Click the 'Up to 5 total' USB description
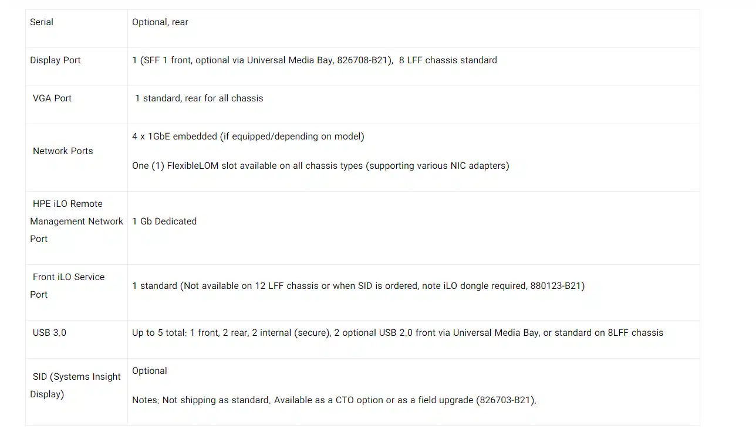The width and height of the screenshot is (756, 436). 397,333
